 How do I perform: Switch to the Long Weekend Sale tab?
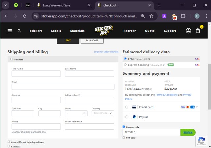coord(56,5)
